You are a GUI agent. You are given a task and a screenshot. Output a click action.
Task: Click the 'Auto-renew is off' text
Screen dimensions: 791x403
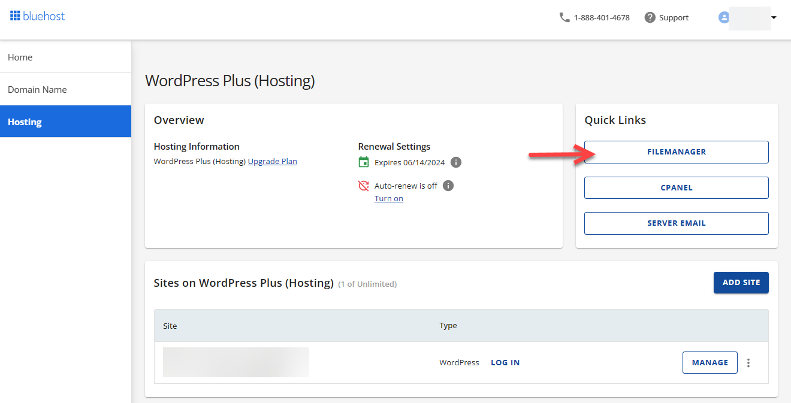pos(406,186)
